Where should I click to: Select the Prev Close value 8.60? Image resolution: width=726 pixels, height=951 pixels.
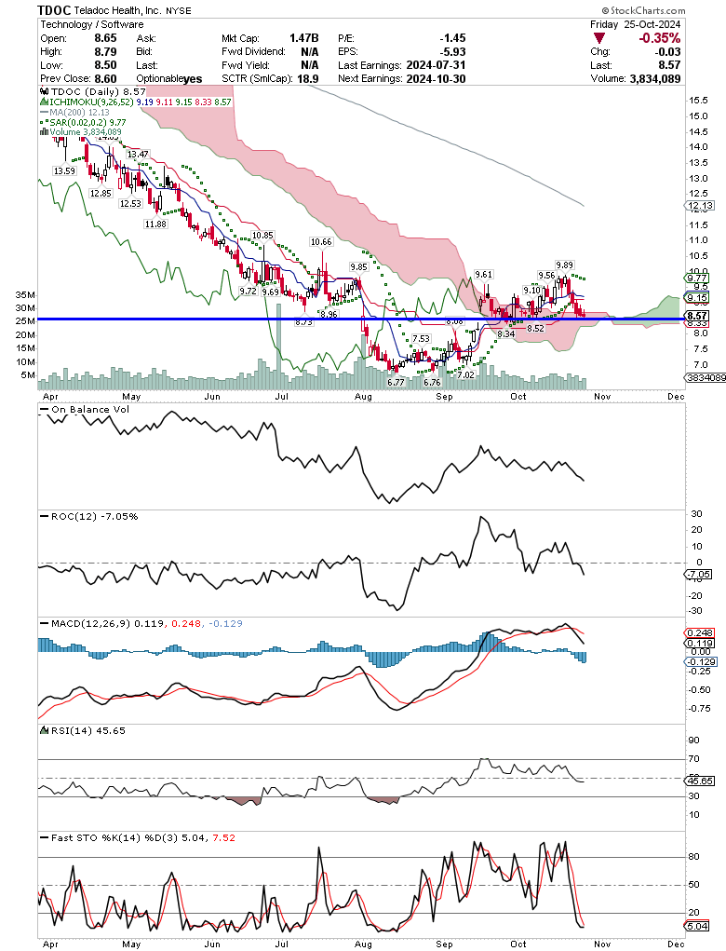tap(105, 79)
